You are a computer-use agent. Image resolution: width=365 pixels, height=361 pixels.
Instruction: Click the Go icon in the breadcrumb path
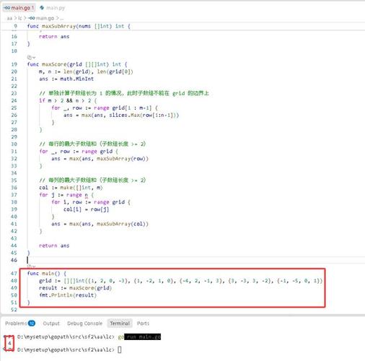point(32,18)
